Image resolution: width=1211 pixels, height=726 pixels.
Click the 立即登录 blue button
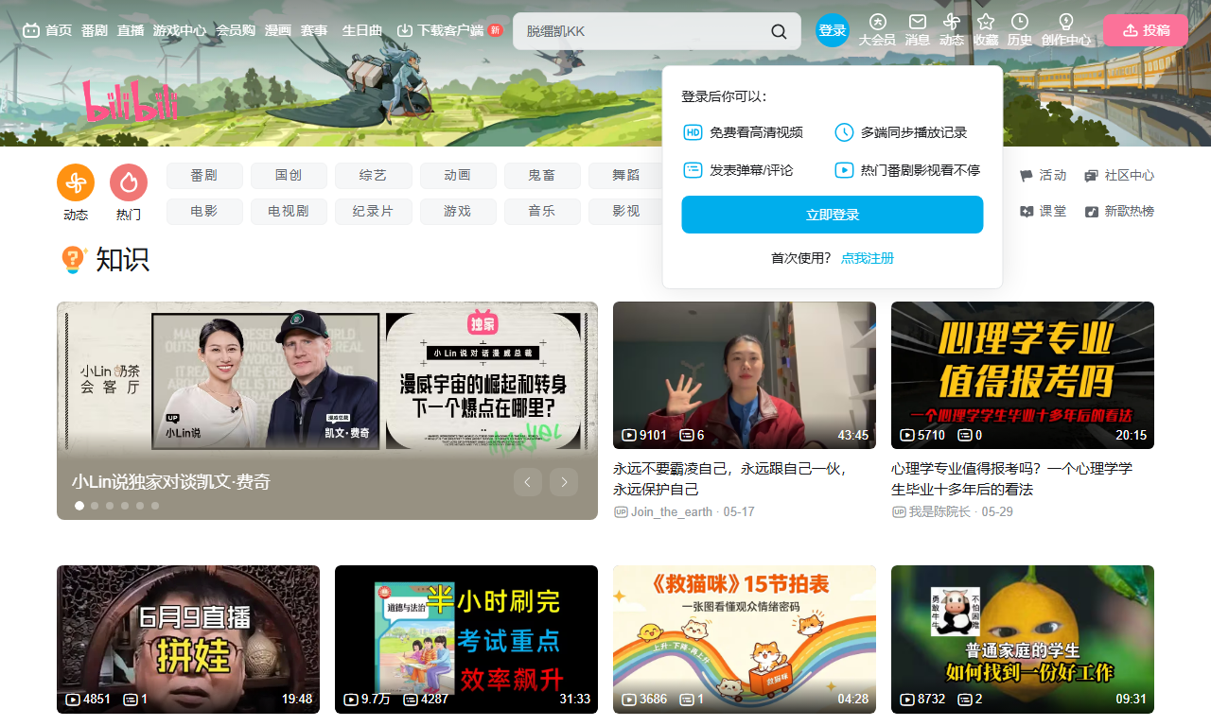[x=833, y=215]
